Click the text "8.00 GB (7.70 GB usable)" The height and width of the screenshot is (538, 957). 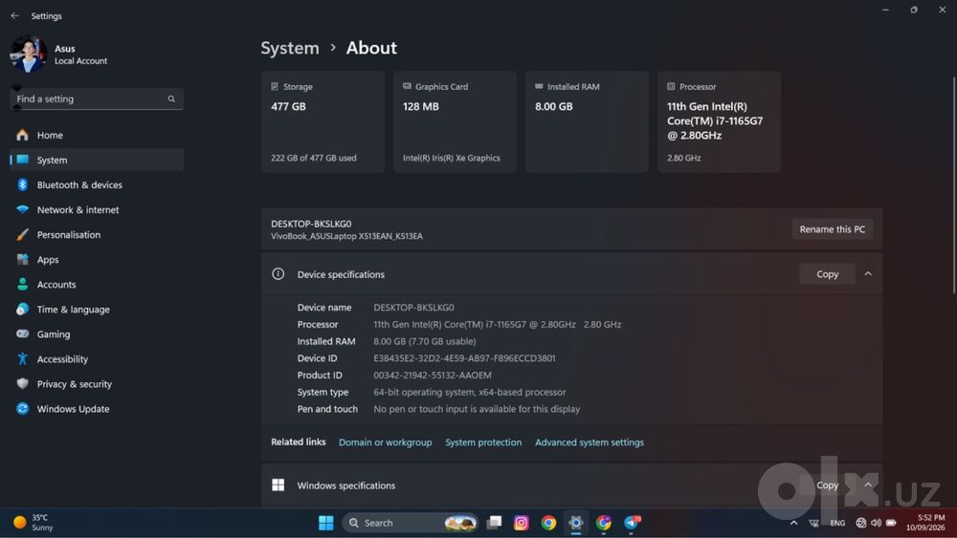pos(425,341)
